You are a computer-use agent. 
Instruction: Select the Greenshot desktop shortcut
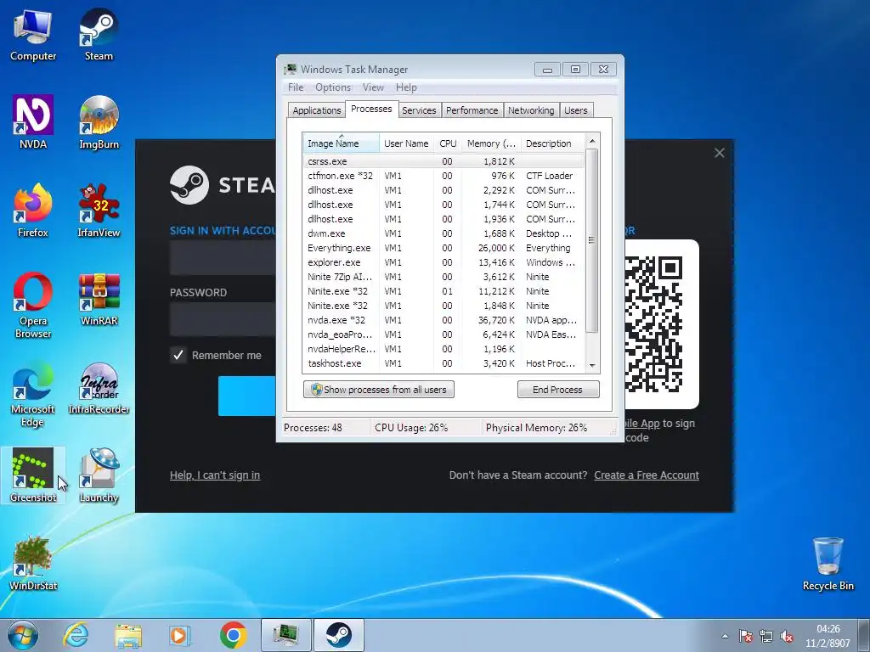pyautogui.click(x=33, y=475)
